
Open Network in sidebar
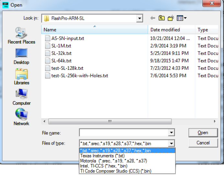[21, 117]
